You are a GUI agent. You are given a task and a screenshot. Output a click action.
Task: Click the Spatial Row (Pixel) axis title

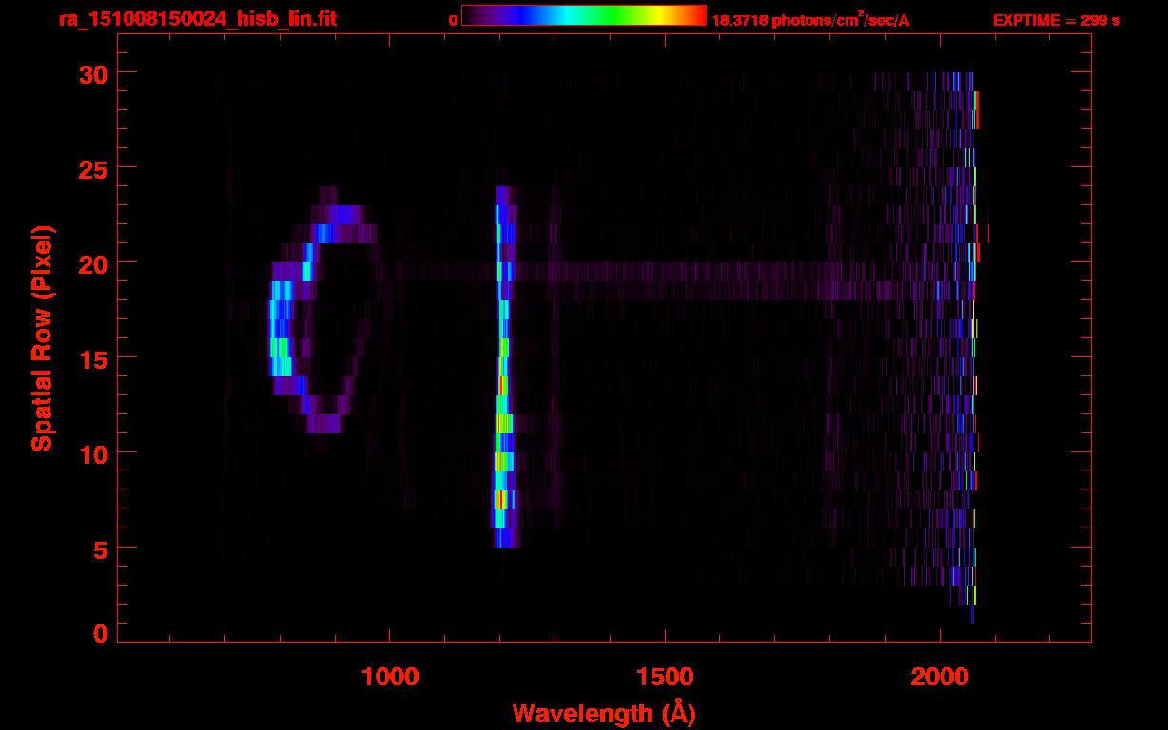tap(42, 338)
